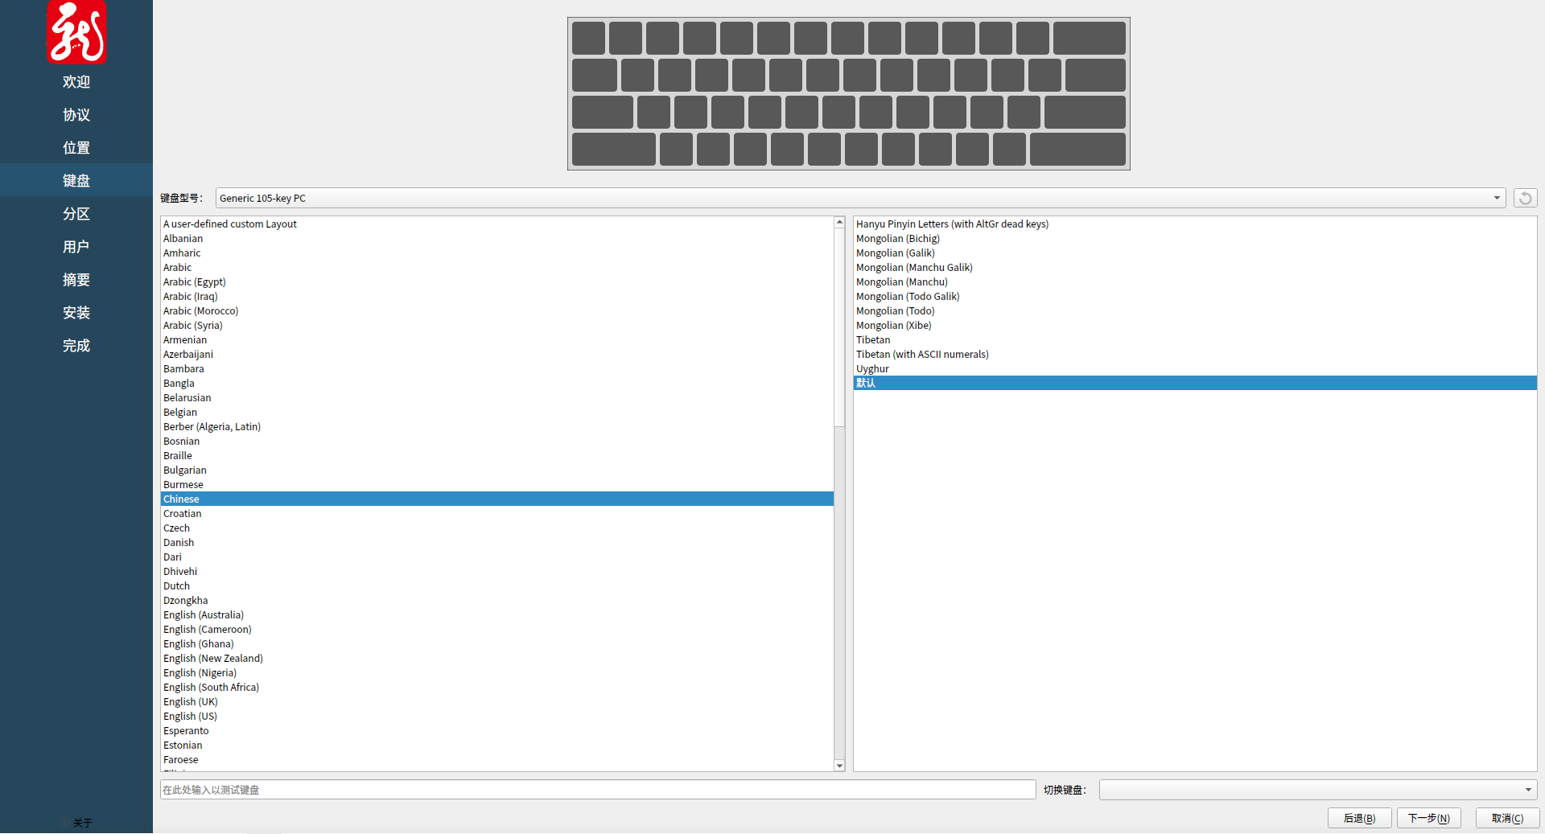Go to the 欢迎 step in sidebar

tap(76, 82)
